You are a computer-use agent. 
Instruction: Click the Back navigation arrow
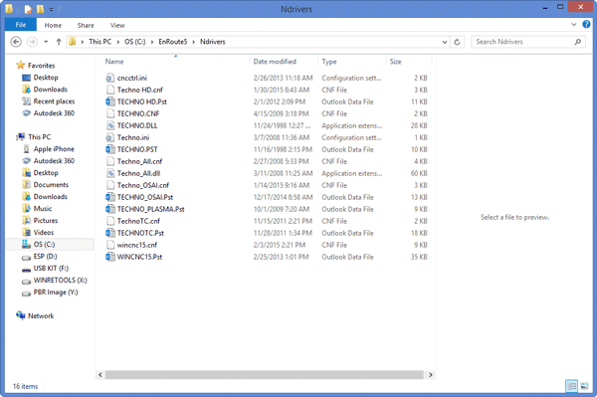(x=16, y=42)
